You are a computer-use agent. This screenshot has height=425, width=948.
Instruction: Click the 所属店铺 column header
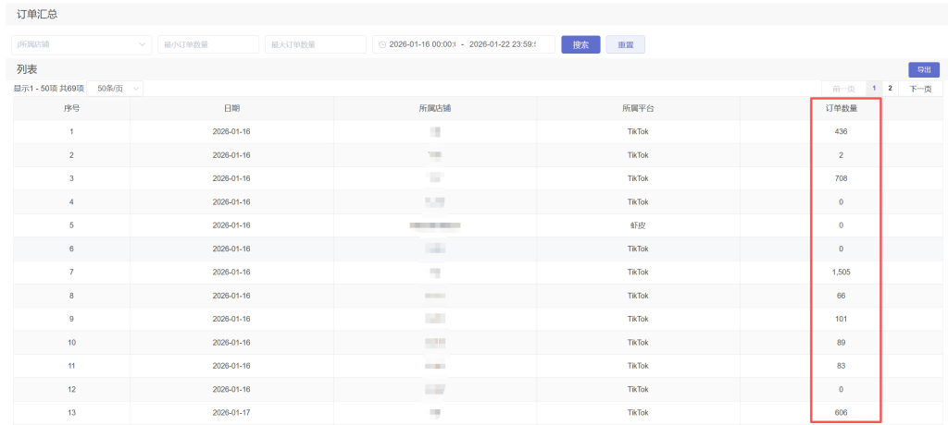pos(434,108)
